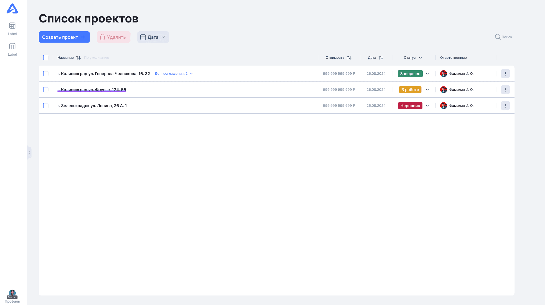The width and height of the screenshot is (545, 305).
Task: Change status chevron beside В работе
Action: (x=427, y=90)
